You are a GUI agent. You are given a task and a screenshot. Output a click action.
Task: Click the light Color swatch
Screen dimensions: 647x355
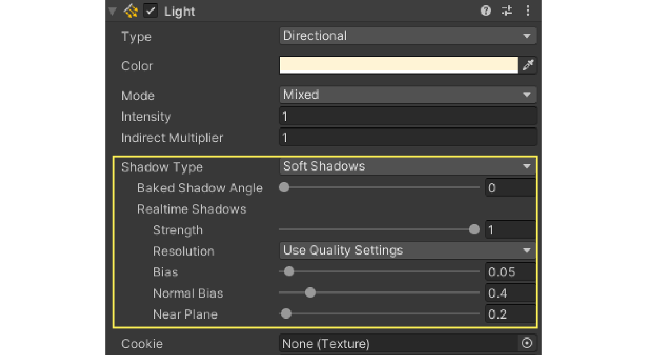398,65
